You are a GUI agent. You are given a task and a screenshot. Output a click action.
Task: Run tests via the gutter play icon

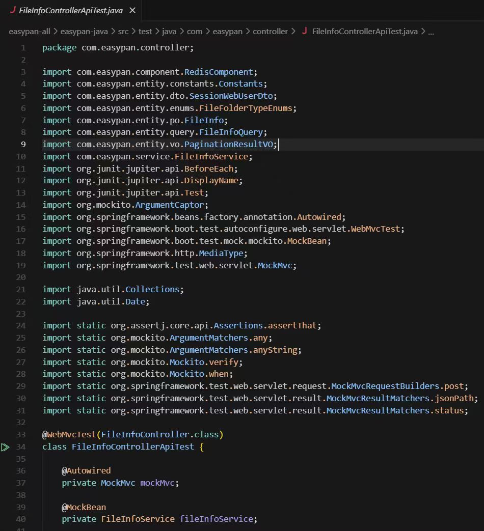point(5,447)
